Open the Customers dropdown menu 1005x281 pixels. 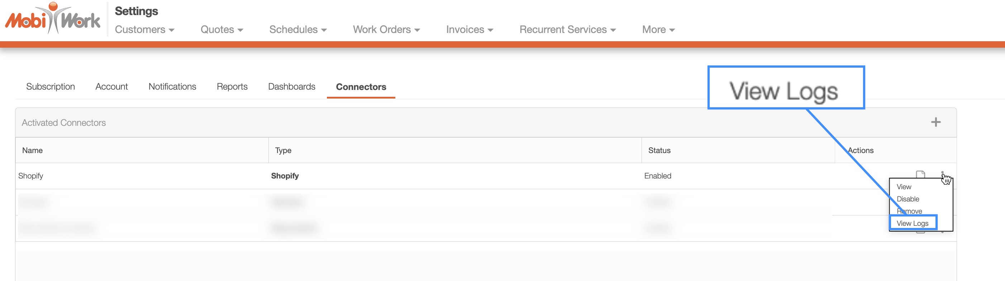(144, 30)
